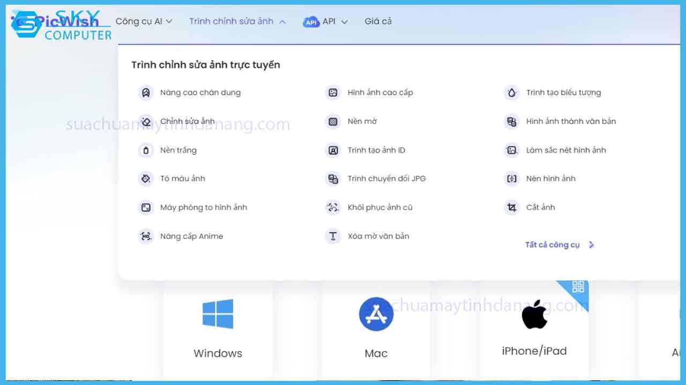
Task: Click the Xóa mờ văn bản icon
Action: pyautogui.click(x=333, y=236)
